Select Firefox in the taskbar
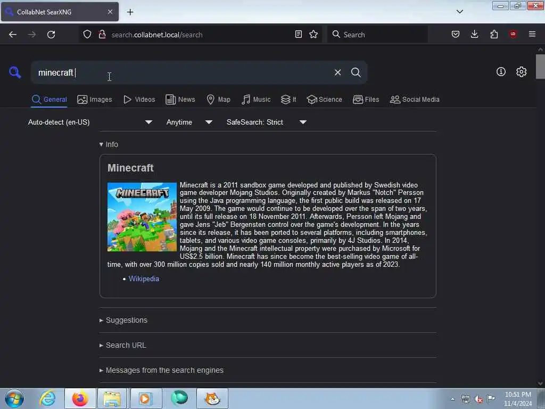This screenshot has height=409, width=545. pos(80,398)
